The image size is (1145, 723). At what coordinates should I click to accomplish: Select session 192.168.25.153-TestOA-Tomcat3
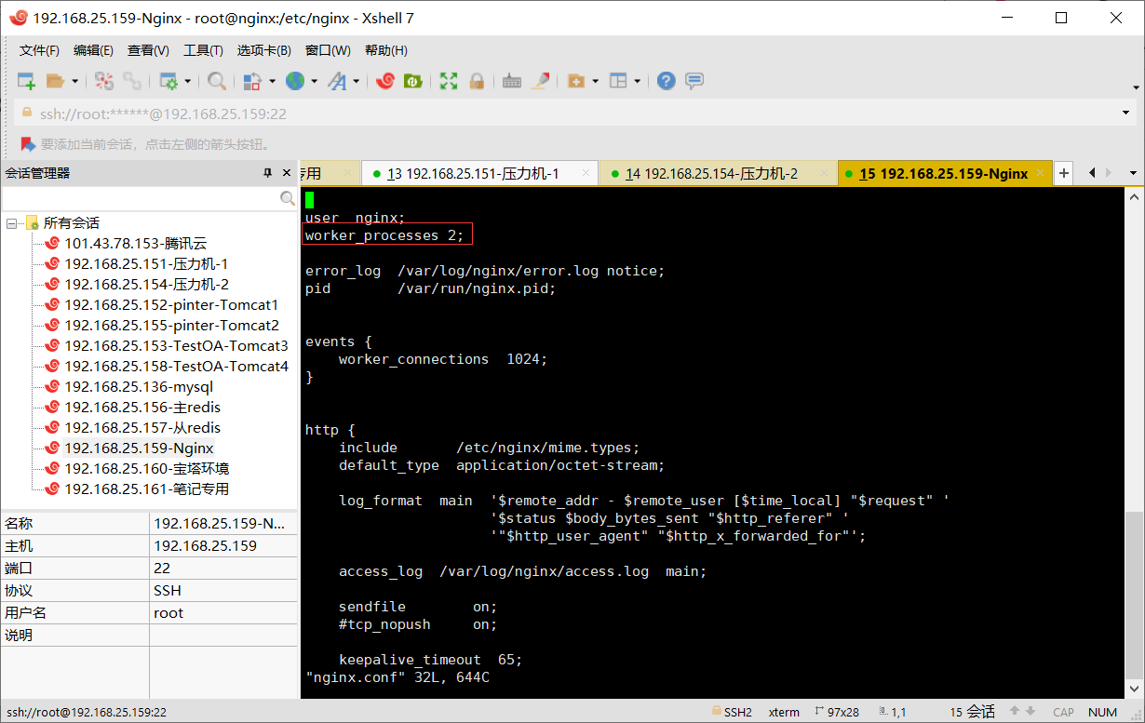(176, 346)
